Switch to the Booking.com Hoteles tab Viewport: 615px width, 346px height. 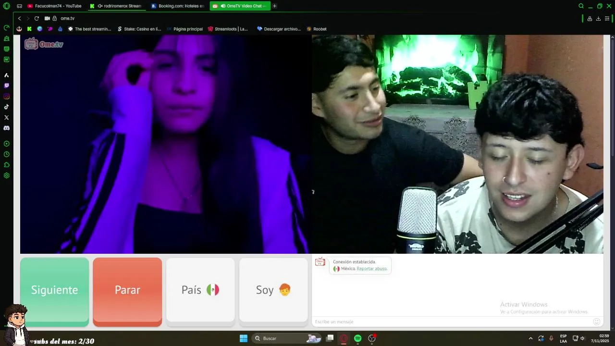tap(177, 6)
